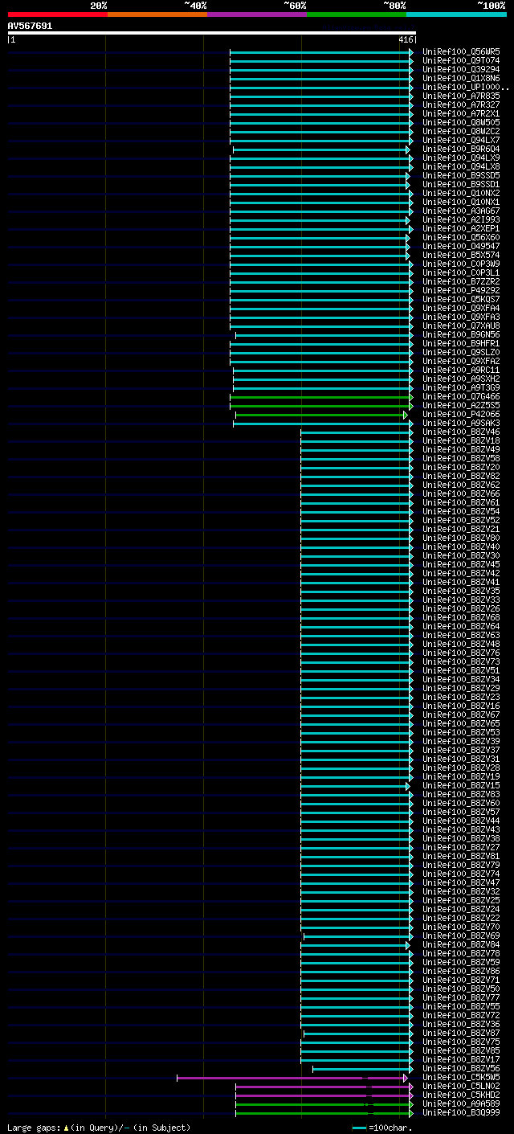The height and width of the screenshot is (1134, 514).
Task: Select hit UniRef100_A7R2X1
Action: pos(461,113)
